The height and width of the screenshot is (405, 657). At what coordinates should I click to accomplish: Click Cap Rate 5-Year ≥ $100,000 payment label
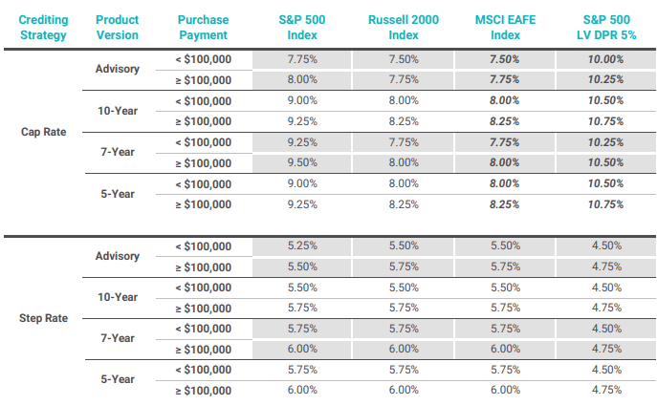[203, 204]
